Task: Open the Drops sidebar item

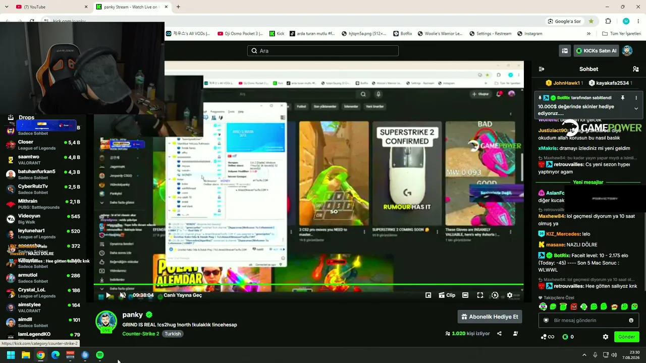Action: pos(21,117)
